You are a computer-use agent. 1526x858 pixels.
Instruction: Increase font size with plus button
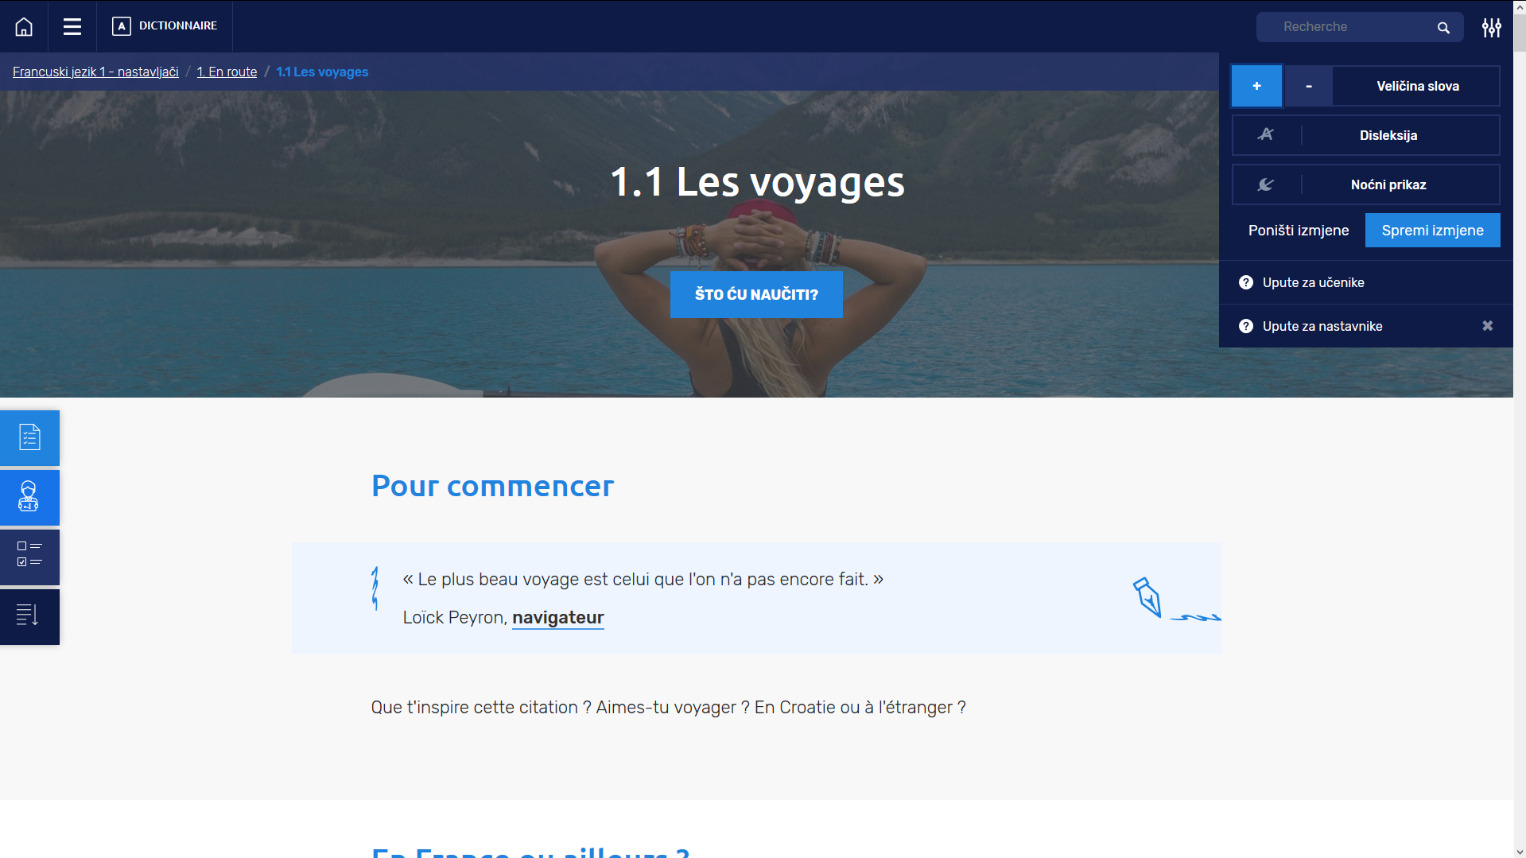click(1256, 86)
